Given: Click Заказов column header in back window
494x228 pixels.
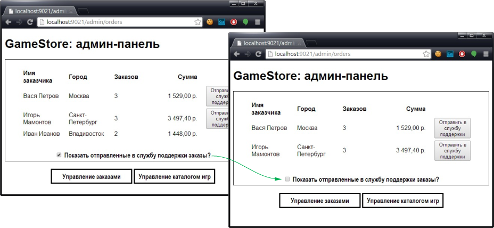Looking at the screenshot, I should coord(126,77).
